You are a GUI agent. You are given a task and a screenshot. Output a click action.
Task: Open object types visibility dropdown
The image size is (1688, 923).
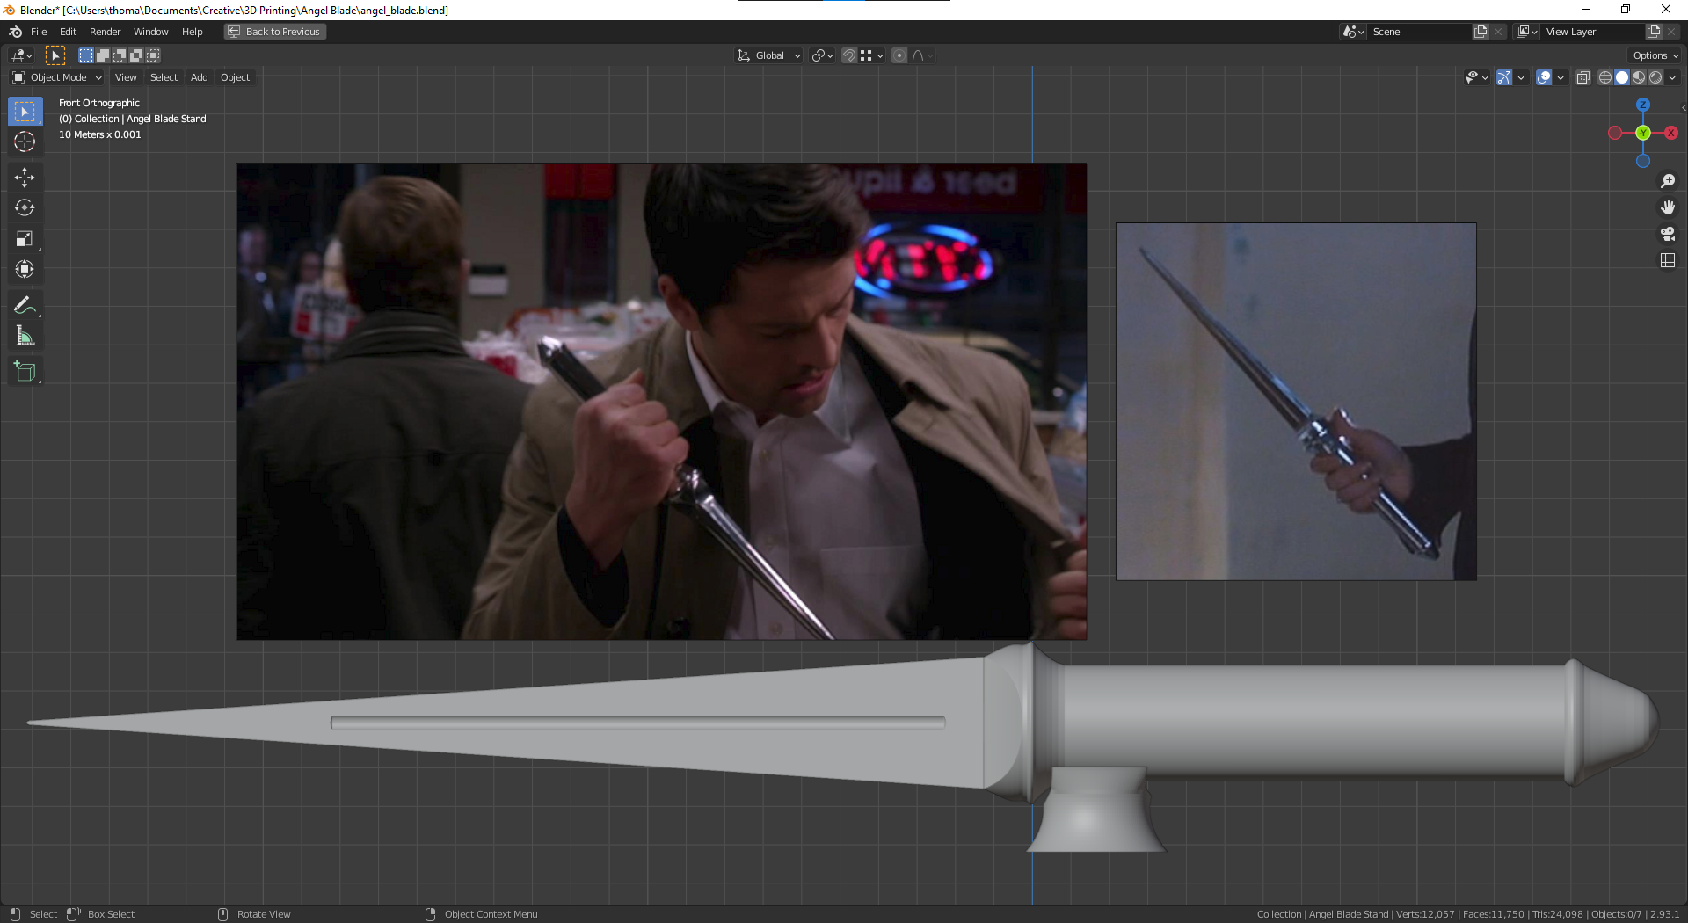pos(1477,77)
